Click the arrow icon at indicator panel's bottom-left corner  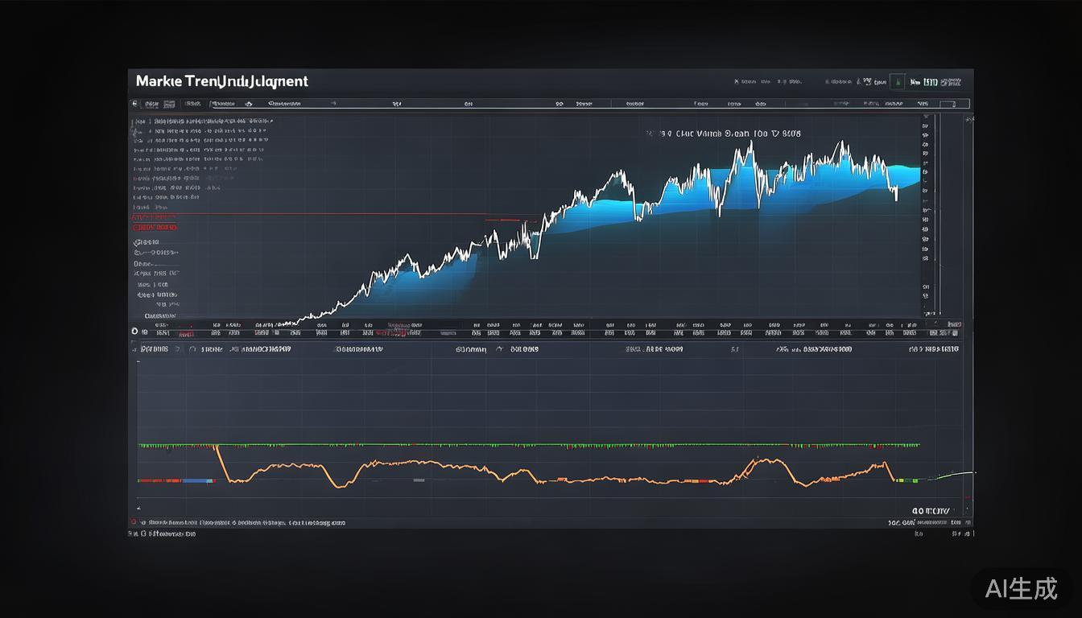(x=138, y=508)
